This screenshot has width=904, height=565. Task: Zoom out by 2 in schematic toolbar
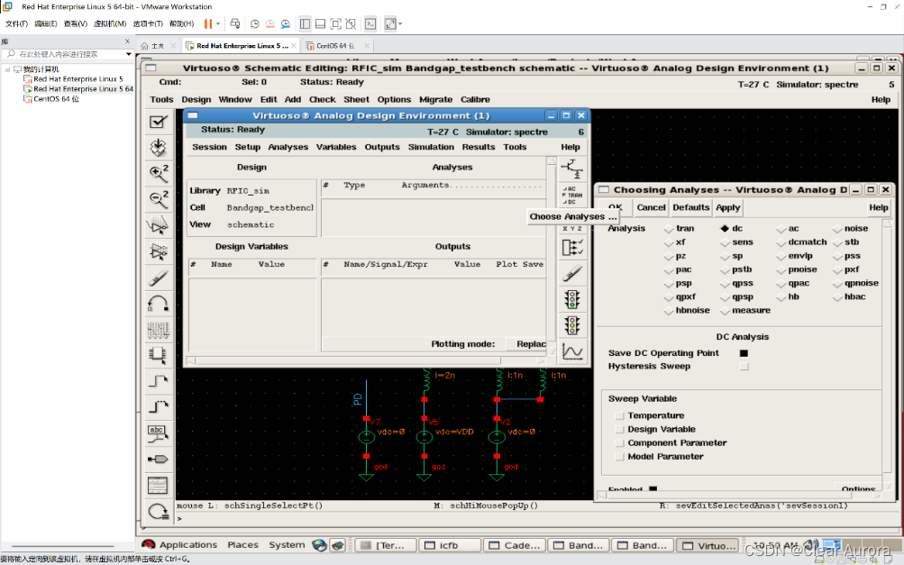158,199
